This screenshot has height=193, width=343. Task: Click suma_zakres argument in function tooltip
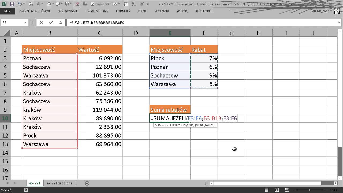pyautogui.click(x=205, y=125)
